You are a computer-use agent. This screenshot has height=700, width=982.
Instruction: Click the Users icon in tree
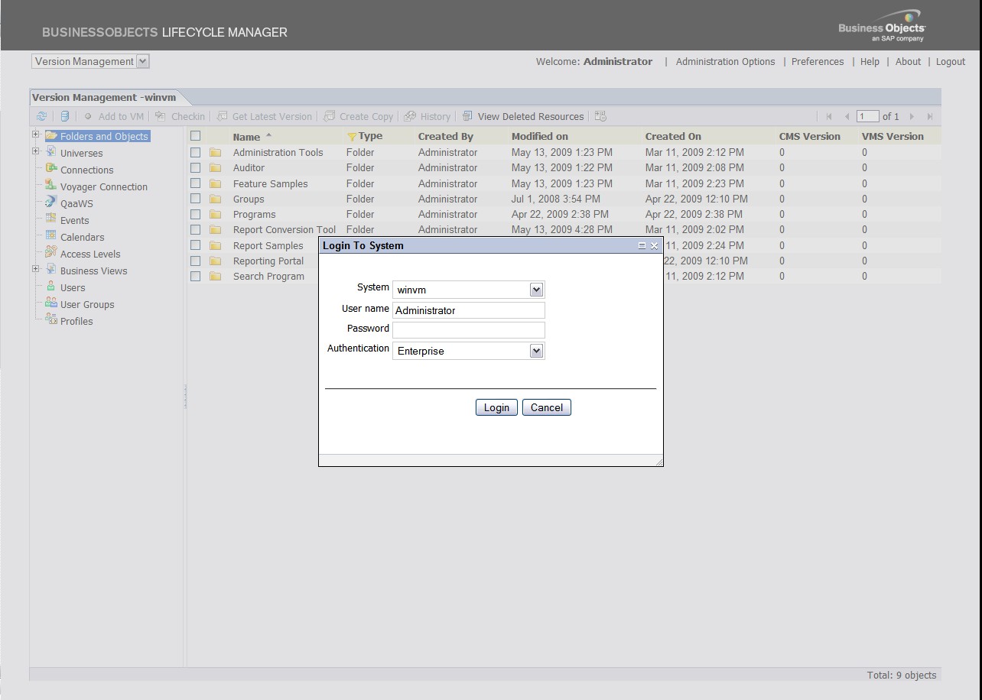50,286
